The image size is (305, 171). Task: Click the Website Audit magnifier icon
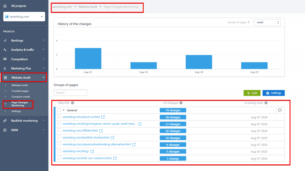(x=5, y=77)
